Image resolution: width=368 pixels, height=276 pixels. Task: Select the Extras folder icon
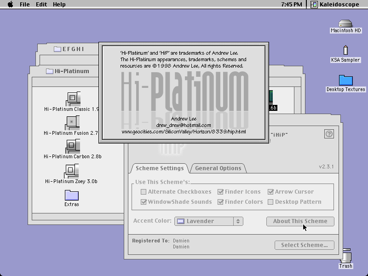[72, 195]
